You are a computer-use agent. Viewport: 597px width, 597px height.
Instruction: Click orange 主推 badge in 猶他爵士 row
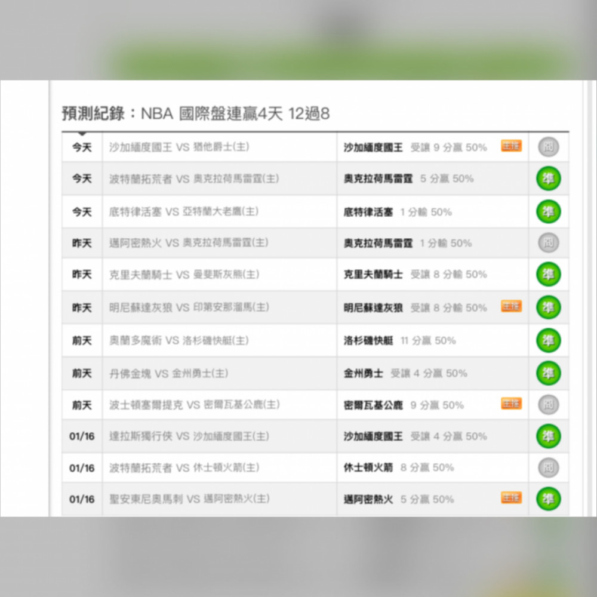tap(512, 146)
